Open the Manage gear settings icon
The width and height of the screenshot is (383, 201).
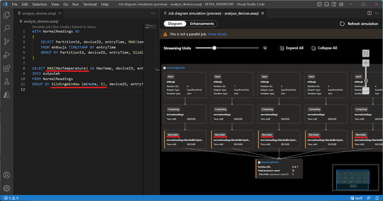tap(7, 188)
